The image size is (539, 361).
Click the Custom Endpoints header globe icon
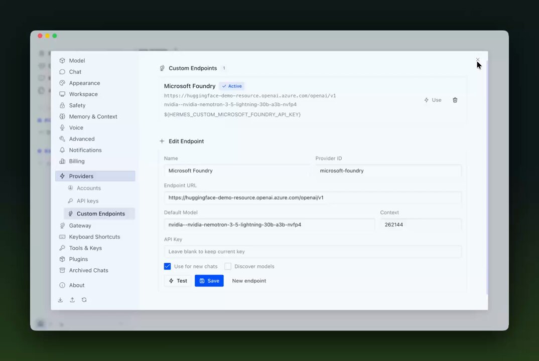point(162,68)
